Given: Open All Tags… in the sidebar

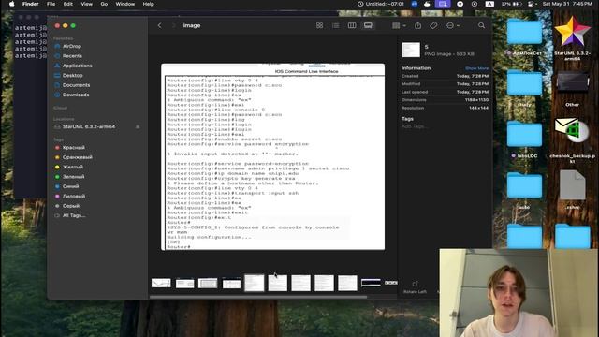Looking at the screenshot, I should coord(74,215).
